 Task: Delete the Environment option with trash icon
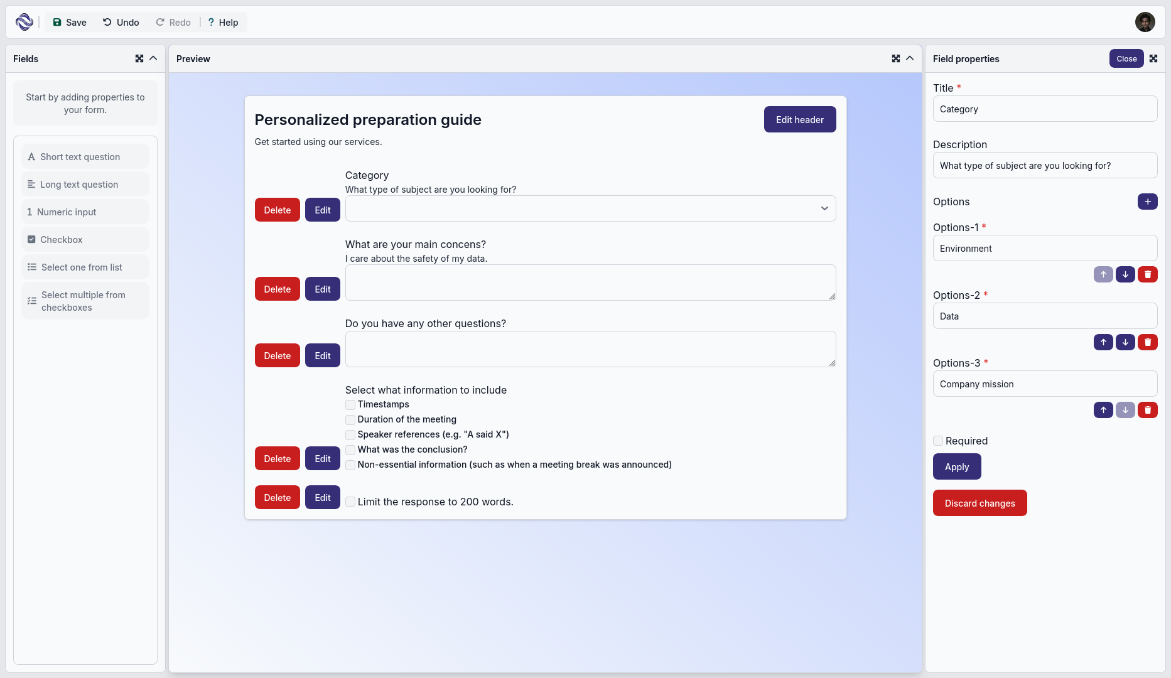pos(1147,274)
